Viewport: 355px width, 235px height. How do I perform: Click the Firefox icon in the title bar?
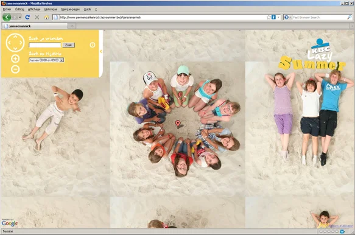click(x=4, y=4)
